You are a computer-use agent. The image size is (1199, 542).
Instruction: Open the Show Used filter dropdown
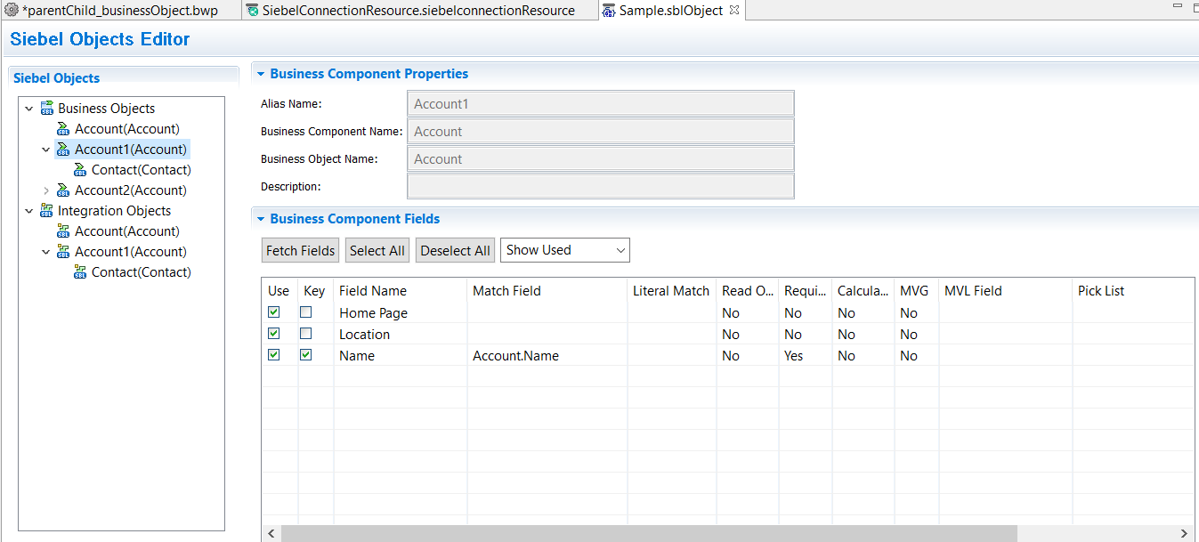[x=565, y=250]
